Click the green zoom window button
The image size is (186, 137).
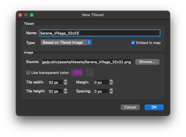point(32,15)
